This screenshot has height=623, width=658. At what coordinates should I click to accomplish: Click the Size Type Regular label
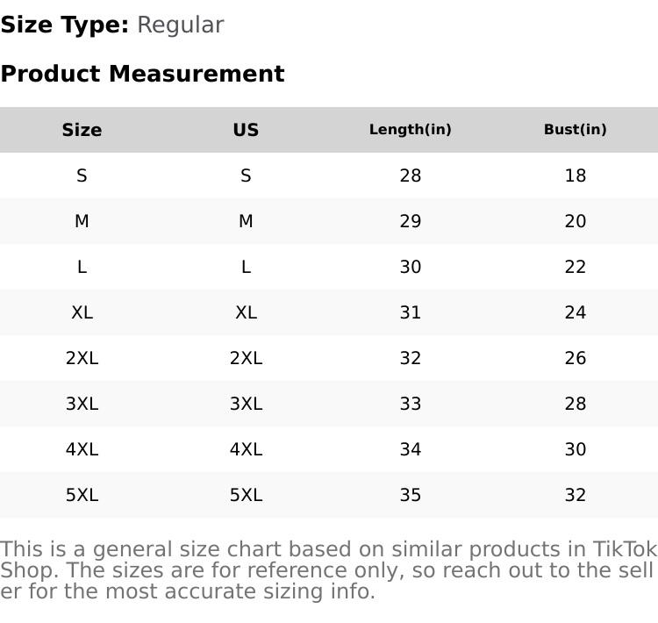[112, 25]
